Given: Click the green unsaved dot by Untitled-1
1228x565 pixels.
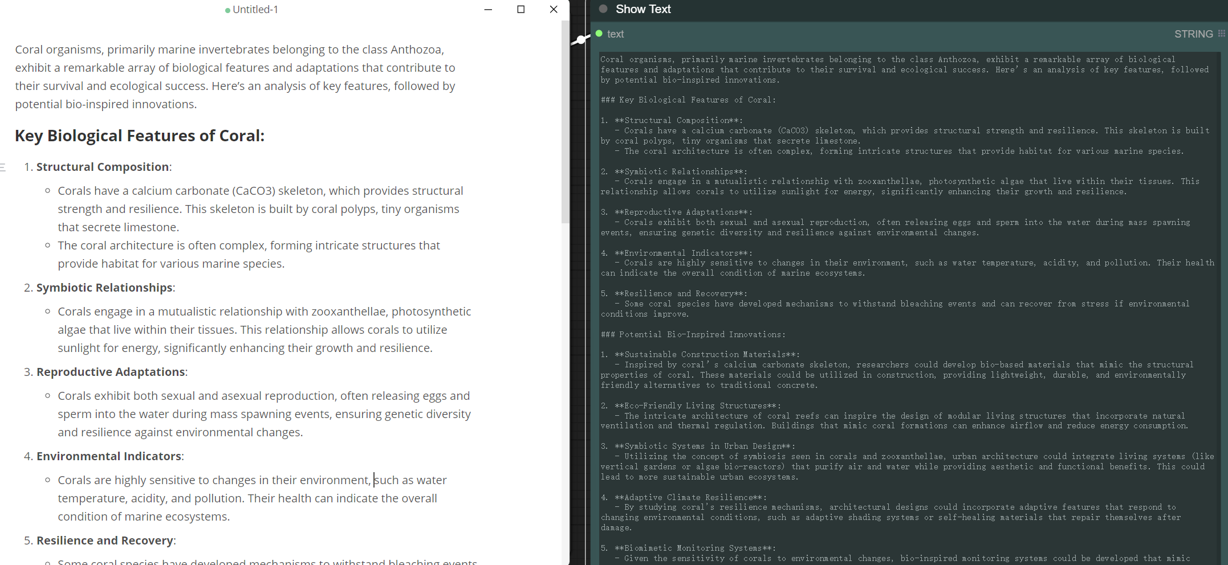Looking at the screenshot, I should click(x=227, y=10).
